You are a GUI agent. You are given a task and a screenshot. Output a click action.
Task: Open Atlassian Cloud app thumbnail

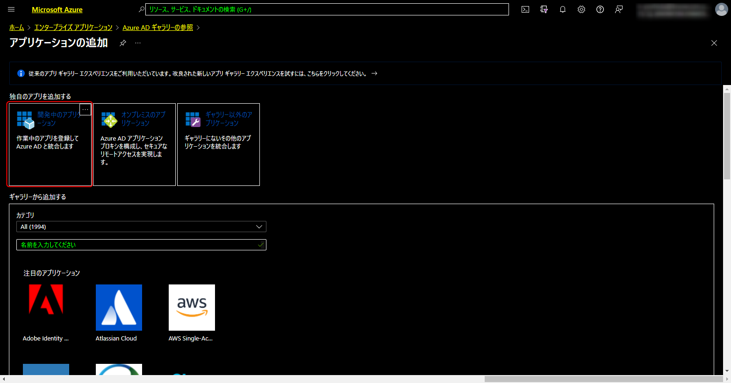point(119,307)
